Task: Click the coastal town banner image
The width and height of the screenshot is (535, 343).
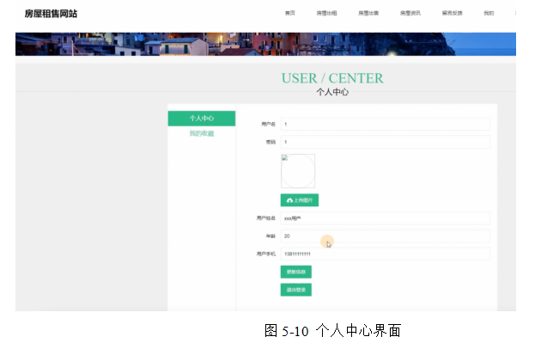Action: point(265,44)
